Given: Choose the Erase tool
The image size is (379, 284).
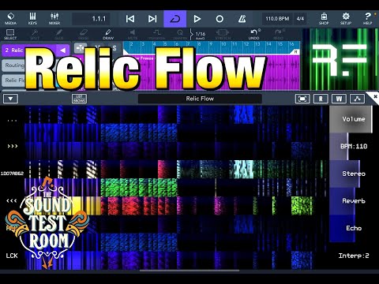Looking at the screenshot, I should pos(83,35).
